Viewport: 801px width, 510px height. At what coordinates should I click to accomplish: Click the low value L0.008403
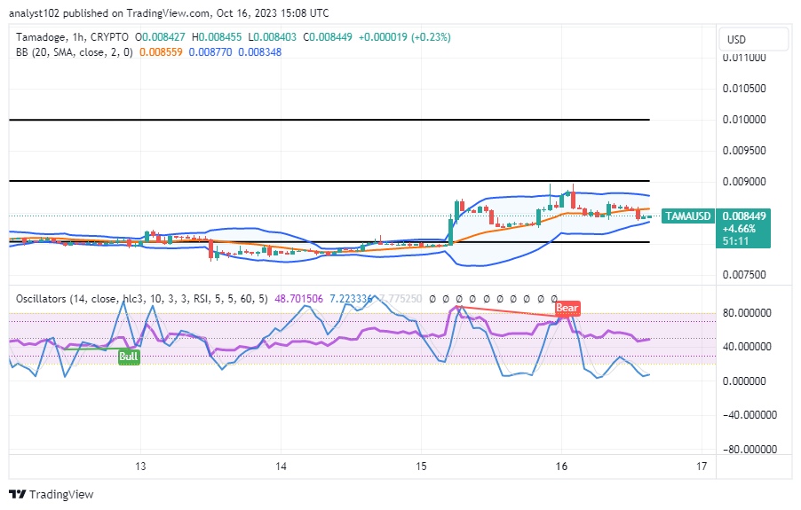pyautogui.click(x=273, y=37)
